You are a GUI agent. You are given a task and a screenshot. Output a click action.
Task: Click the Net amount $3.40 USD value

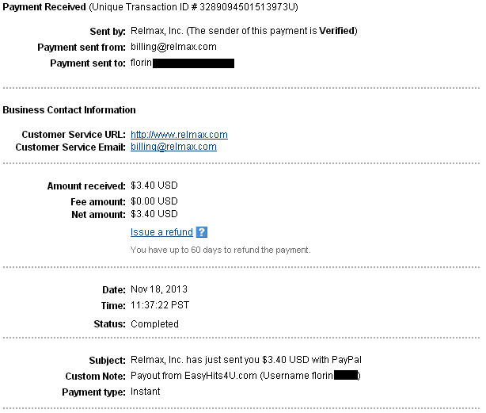(x=154, y=214)
